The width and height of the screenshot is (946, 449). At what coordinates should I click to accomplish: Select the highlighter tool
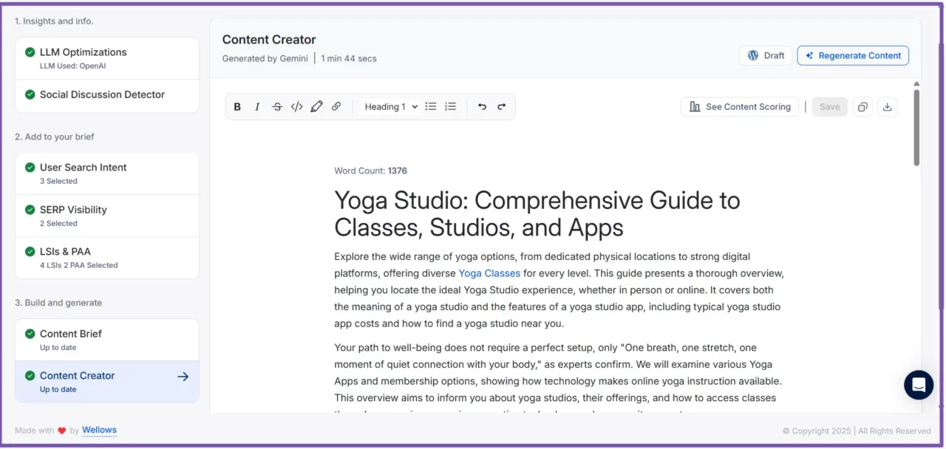(x=316, y=106)
